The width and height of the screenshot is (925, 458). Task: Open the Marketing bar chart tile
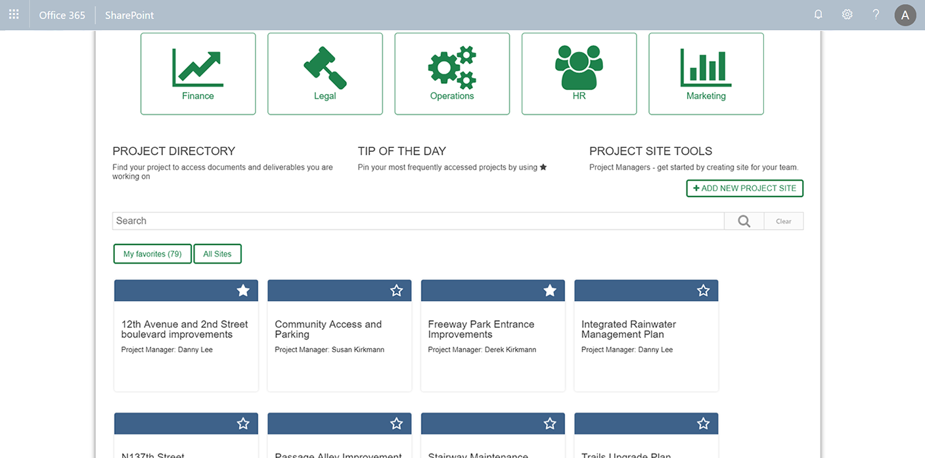pos(706,74)
